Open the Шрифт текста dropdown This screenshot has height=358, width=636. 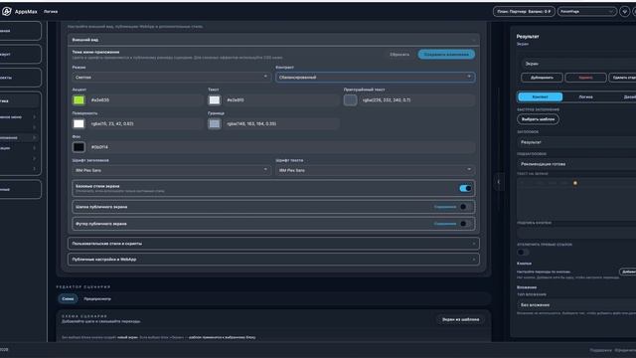(x=376, y=170)
